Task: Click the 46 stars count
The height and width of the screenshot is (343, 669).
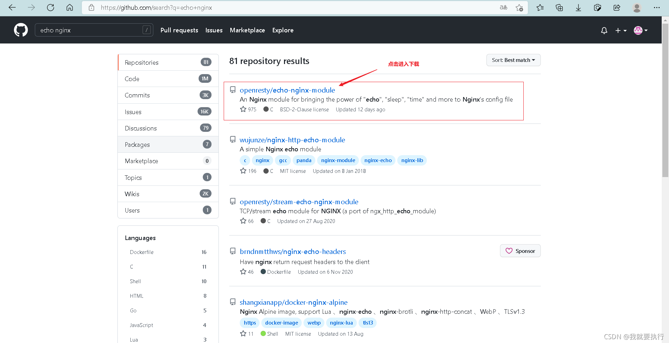Action: point(247,272)
